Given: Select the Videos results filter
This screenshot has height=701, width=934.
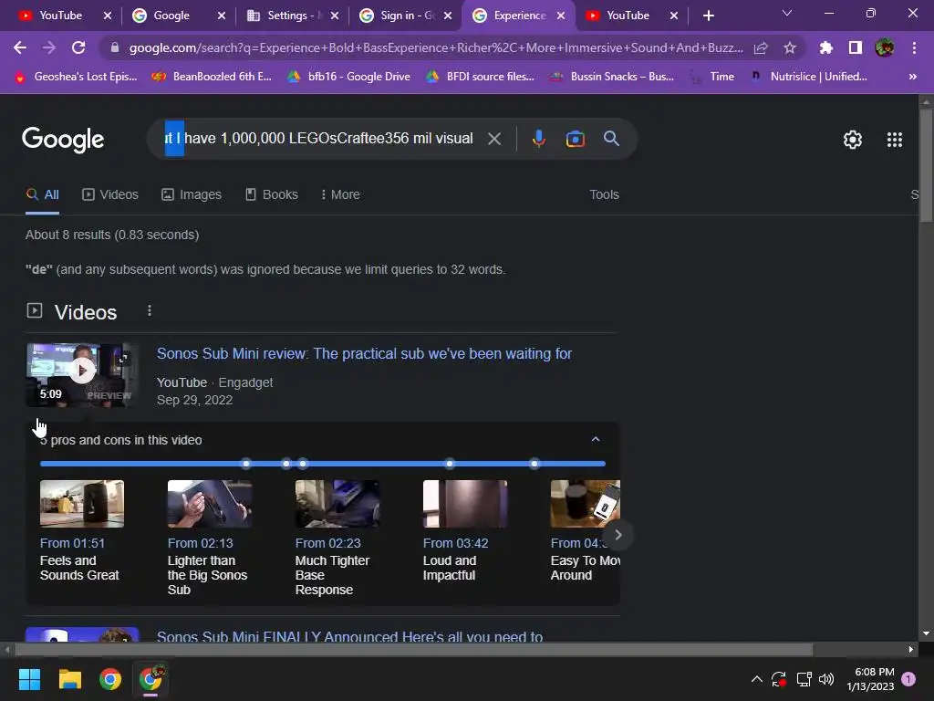Looking at the screenshot, I should click(110, 195).
